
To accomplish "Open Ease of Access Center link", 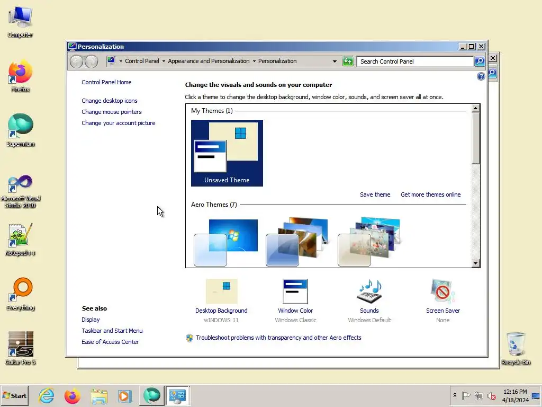I will pyautogui.click(x=110, y=342).
